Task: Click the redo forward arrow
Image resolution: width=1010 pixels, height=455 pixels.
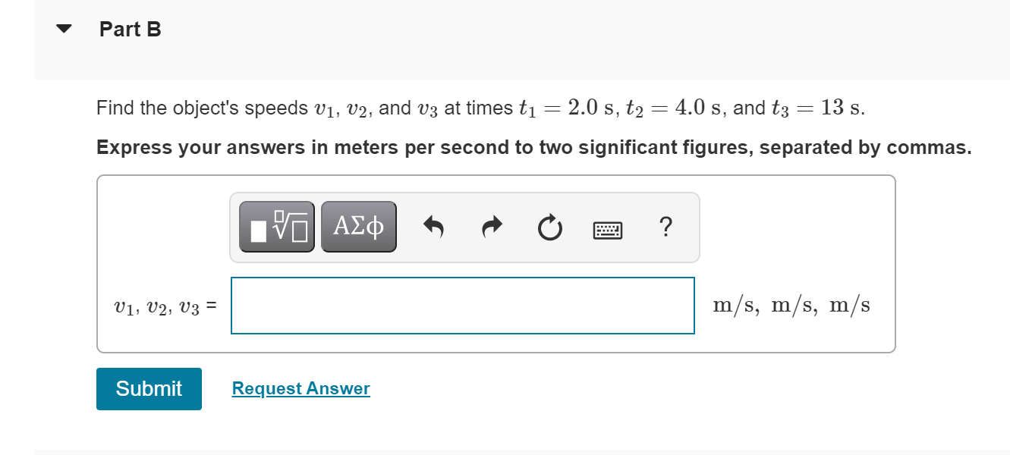Action: click(491, 226)
